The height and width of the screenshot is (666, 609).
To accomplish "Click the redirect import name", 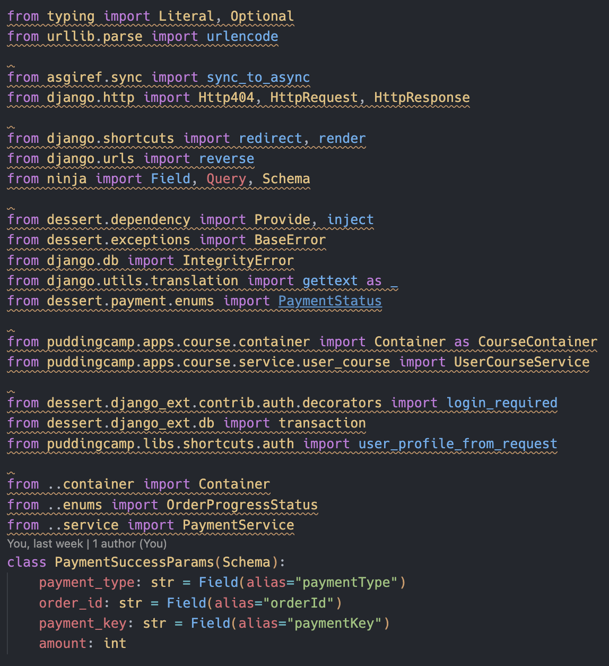I will click(271, 139).
